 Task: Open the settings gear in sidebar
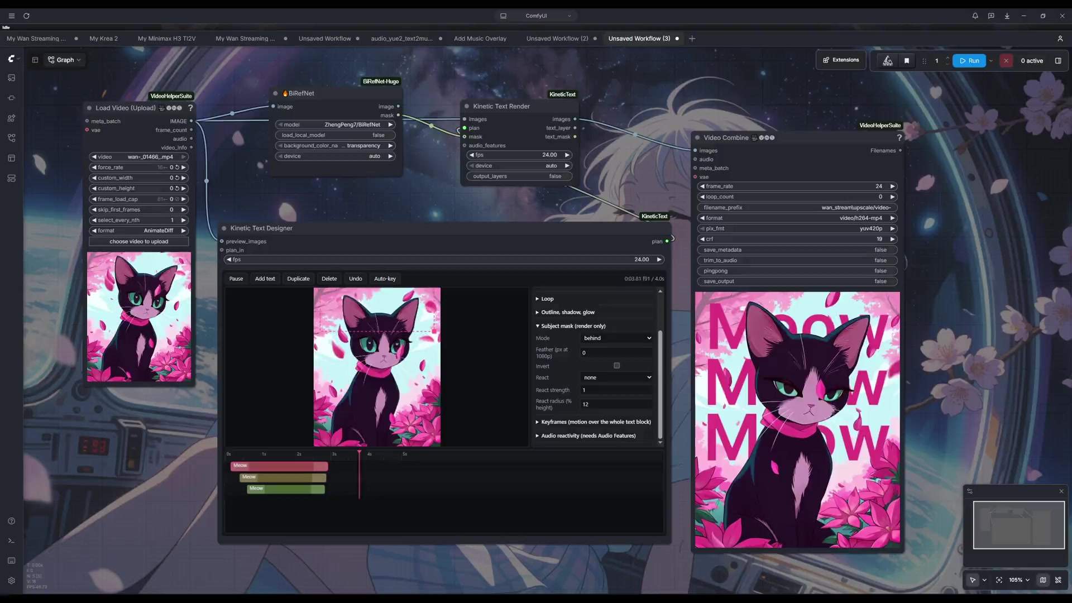11,581
